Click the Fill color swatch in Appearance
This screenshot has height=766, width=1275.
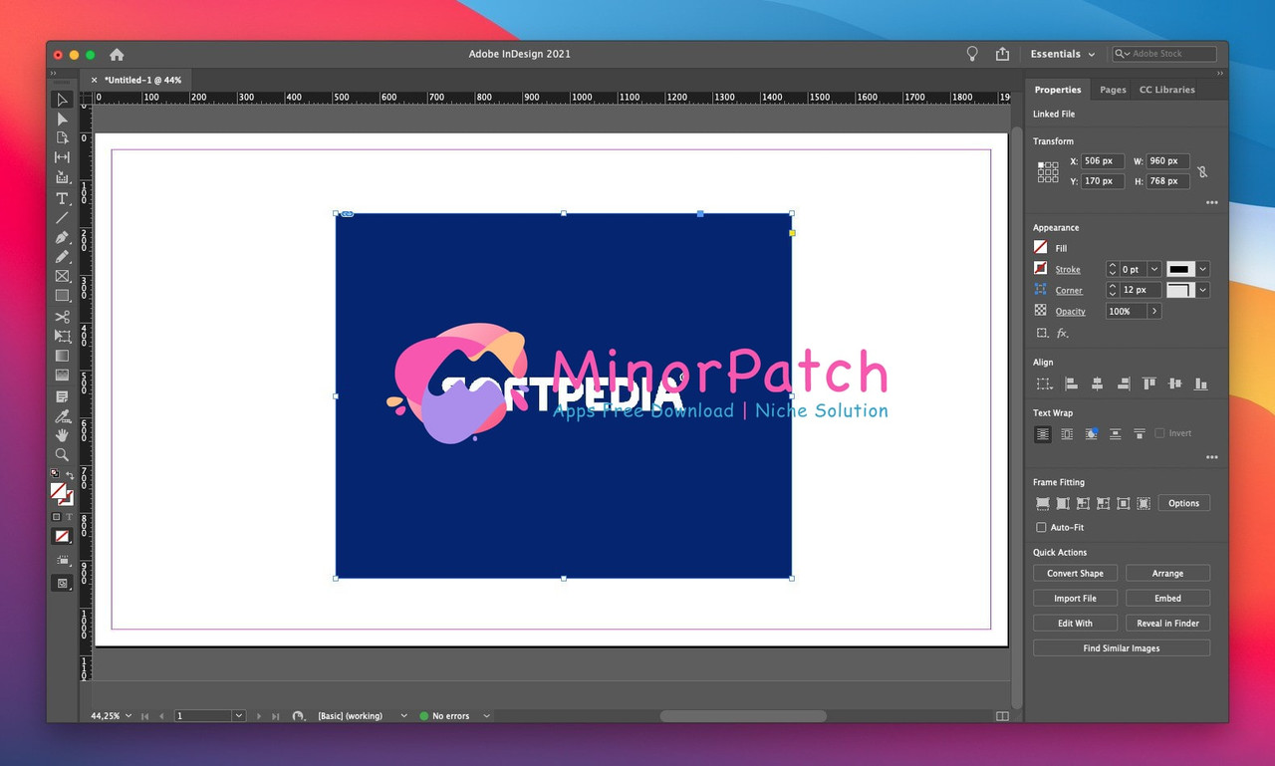pos(1041,247)
